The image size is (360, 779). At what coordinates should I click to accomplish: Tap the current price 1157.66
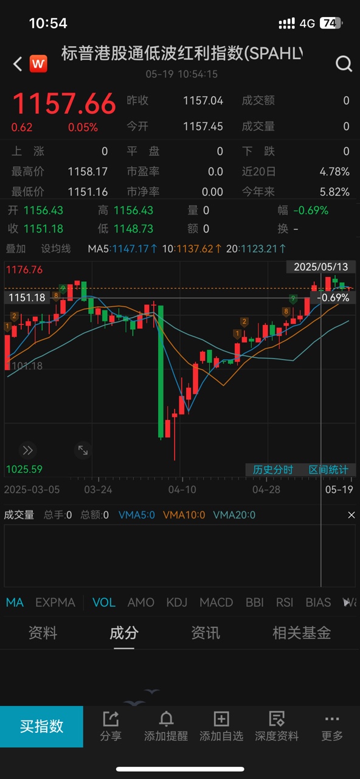click(64, 104)
